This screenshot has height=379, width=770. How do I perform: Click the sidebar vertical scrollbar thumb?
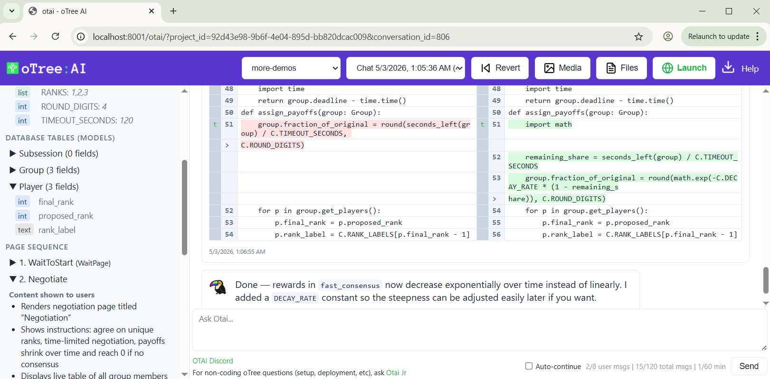click(x=185, y=208)
